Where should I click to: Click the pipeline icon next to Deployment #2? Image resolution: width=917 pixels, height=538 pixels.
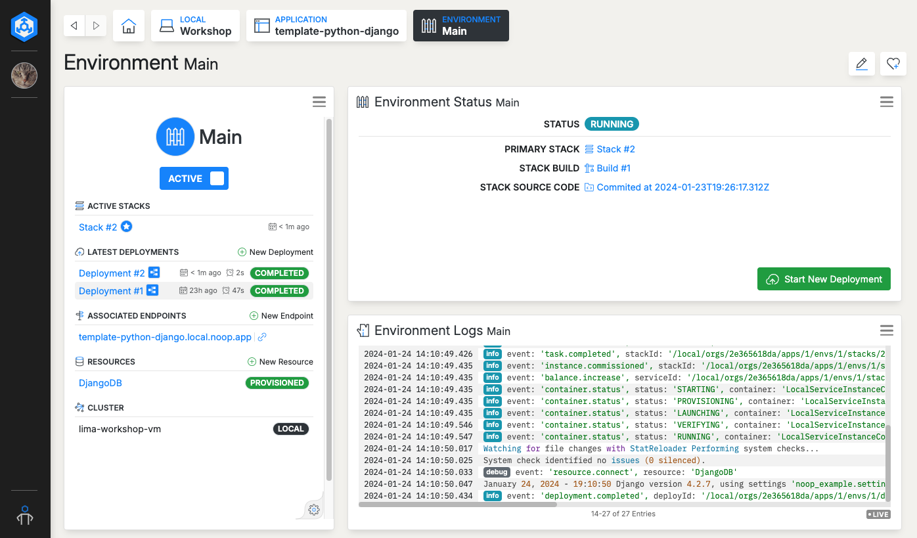(154, 272)
